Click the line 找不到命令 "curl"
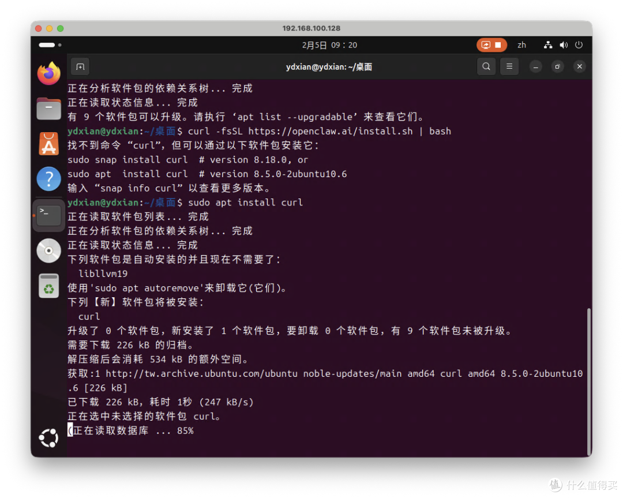The height and width of the screenshot is (498, 623). tap(193, 145)
